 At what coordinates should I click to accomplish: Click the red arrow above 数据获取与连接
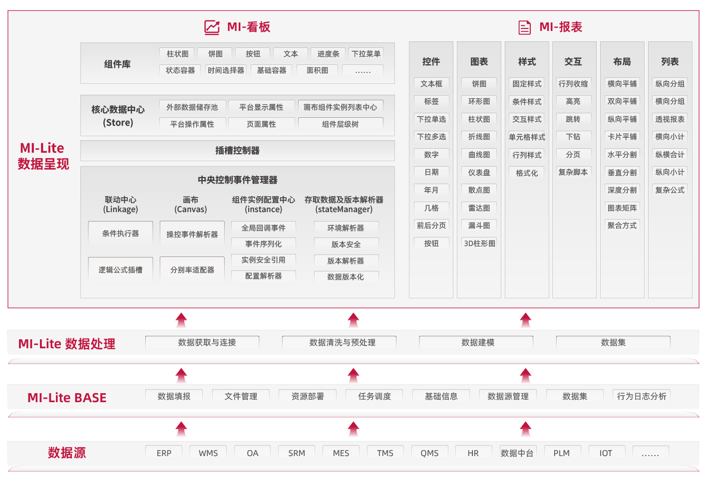point(181,320)
